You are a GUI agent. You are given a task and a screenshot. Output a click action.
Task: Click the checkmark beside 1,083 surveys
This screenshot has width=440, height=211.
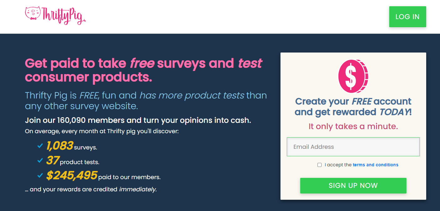click(40, 146)
